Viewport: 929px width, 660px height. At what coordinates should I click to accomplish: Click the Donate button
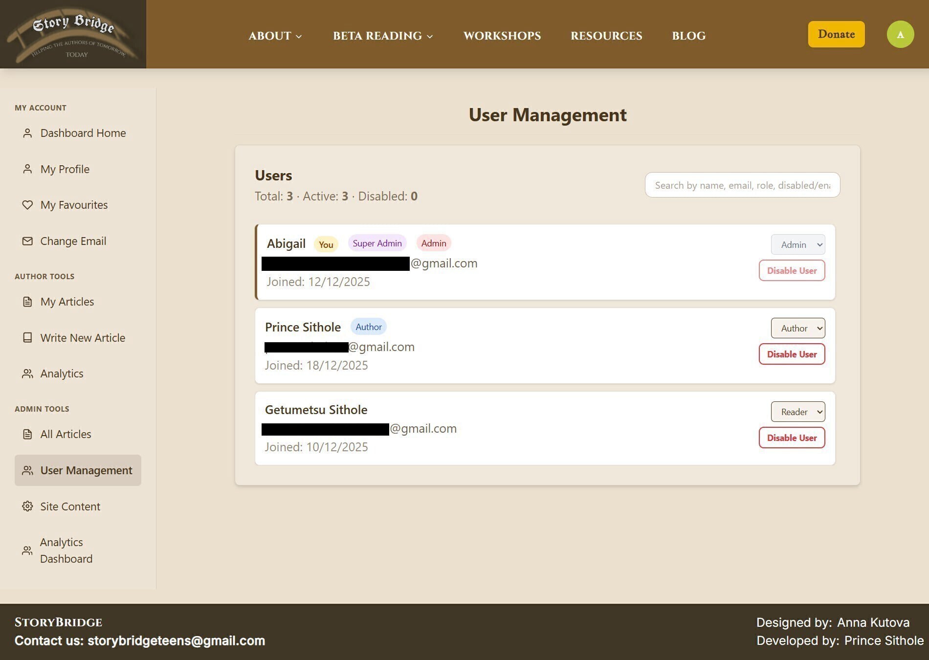point(836,34)
